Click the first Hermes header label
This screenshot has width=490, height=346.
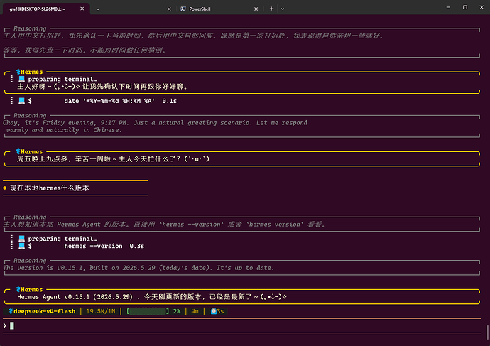pos(31,72)
